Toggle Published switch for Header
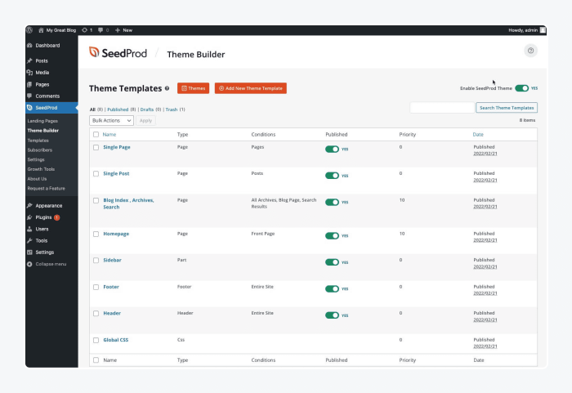 pyautogui.click(x=332, y=315)
